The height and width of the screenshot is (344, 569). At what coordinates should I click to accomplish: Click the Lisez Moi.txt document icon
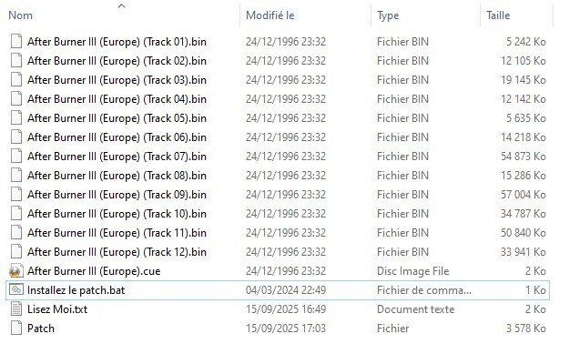pyautogui.click(x=16, y=309)
